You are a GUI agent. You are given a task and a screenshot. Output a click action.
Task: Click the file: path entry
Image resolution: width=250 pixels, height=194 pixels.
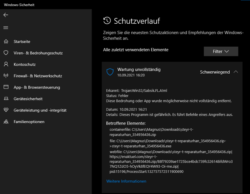tap(167, 144)
